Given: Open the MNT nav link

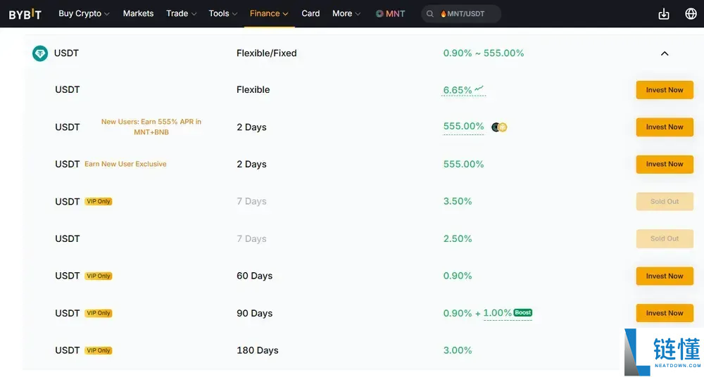Looking at the screenshot, I should (x=390, y=14).
